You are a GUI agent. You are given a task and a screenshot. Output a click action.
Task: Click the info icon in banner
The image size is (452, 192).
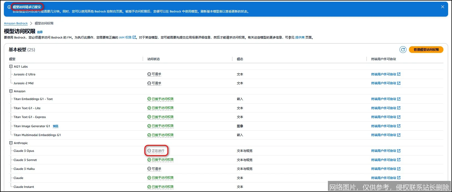point(9,7)
